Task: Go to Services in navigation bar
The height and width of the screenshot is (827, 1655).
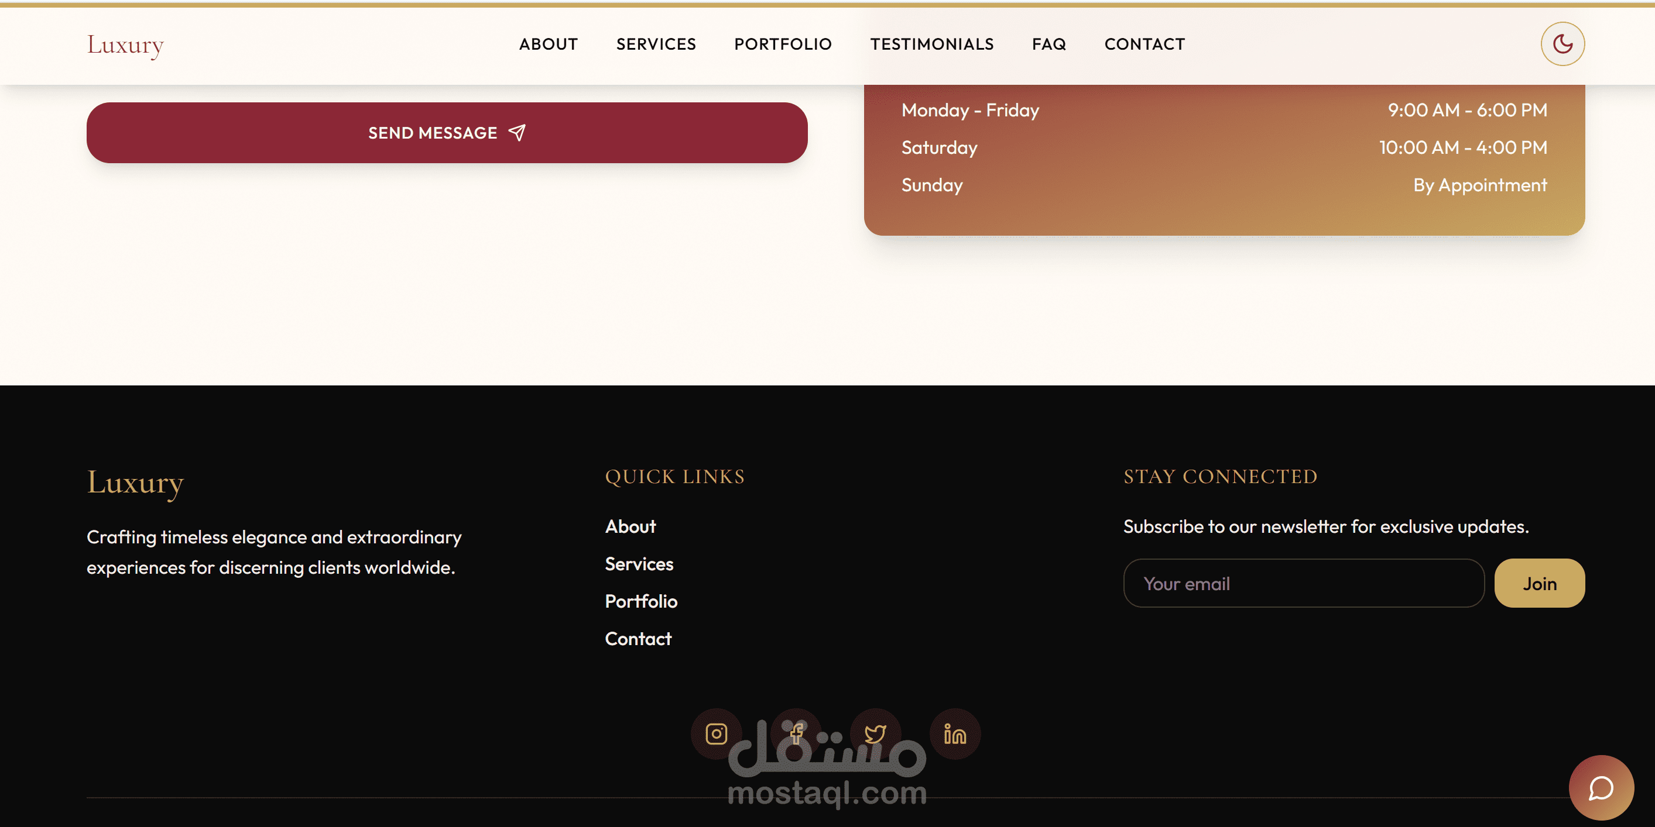Action: tap(655, 44)
